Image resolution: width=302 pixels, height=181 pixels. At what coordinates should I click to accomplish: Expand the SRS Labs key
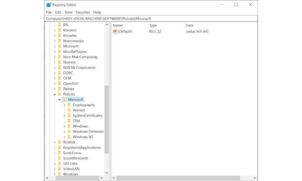coord(55,164)
